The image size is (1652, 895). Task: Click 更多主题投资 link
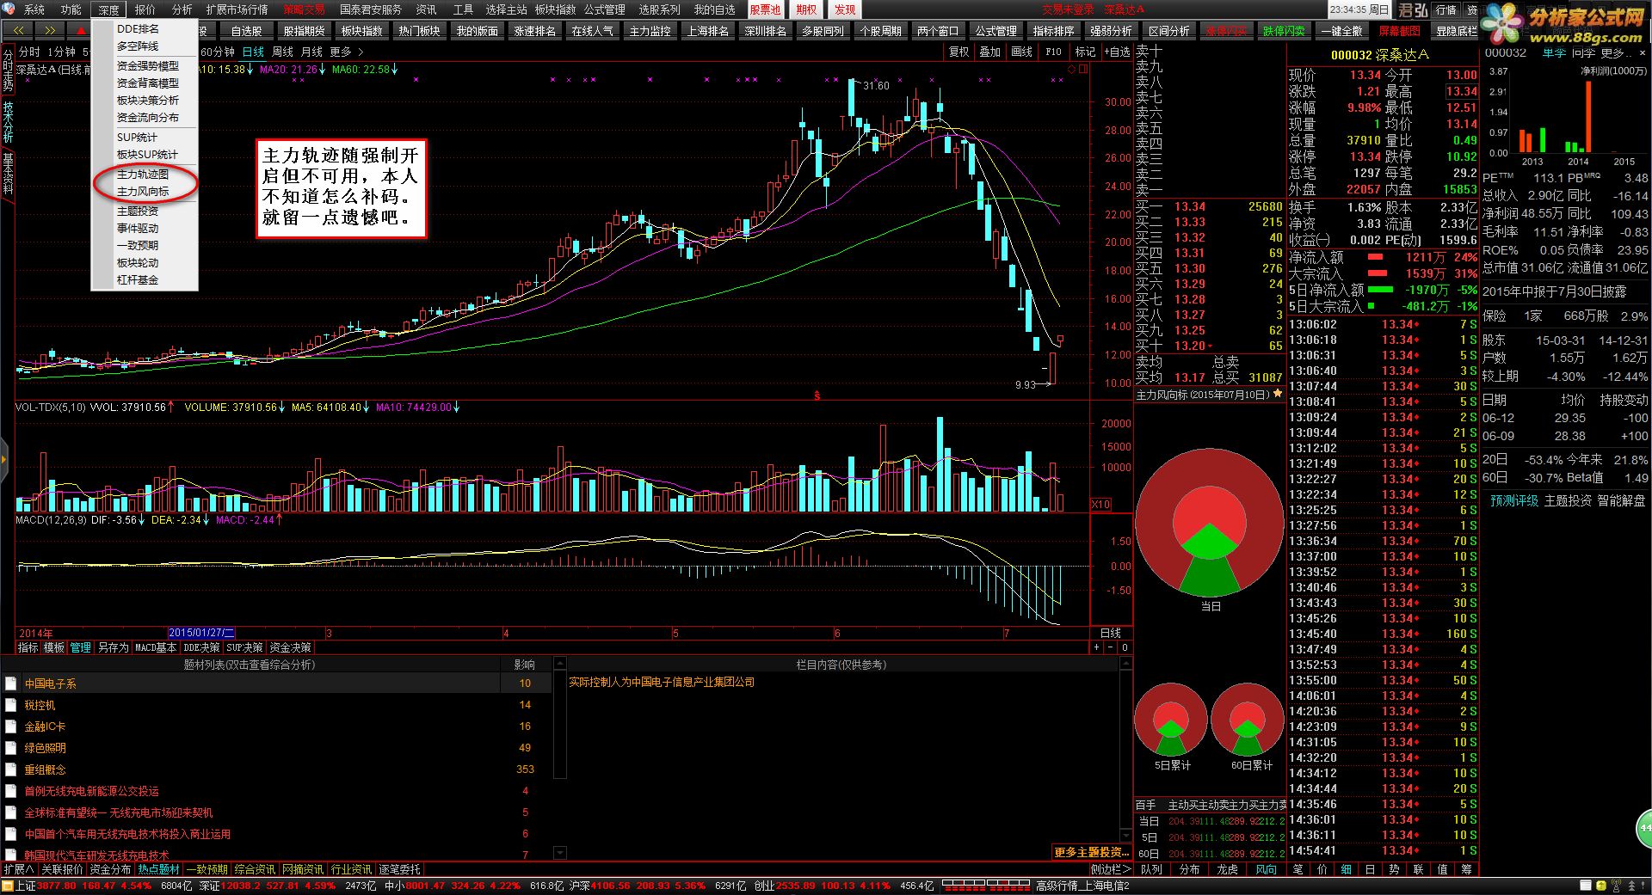point(1092,852)
